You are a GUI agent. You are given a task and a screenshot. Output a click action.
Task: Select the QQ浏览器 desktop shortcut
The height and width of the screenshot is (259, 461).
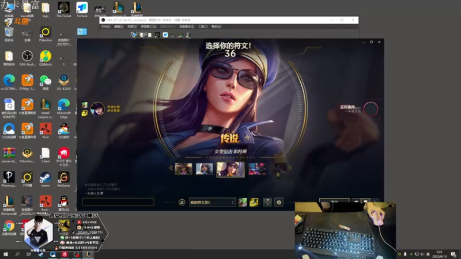[9, 131]
